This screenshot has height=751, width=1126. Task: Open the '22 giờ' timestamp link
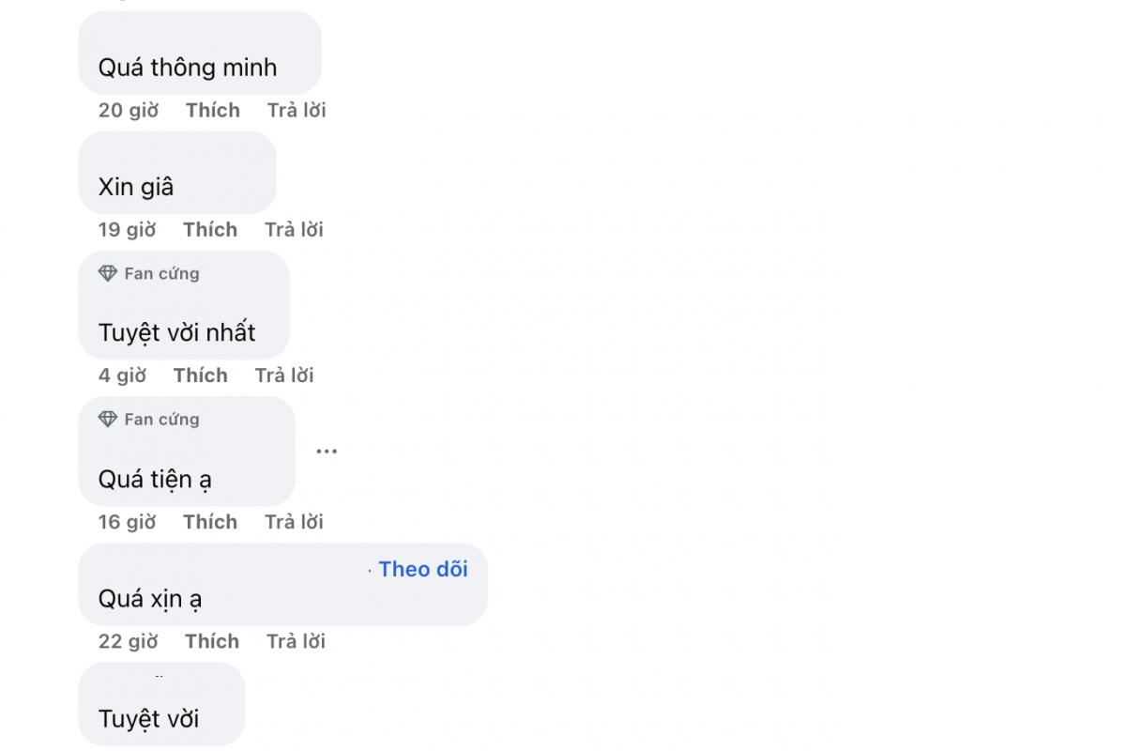click(x=129, y=641)
